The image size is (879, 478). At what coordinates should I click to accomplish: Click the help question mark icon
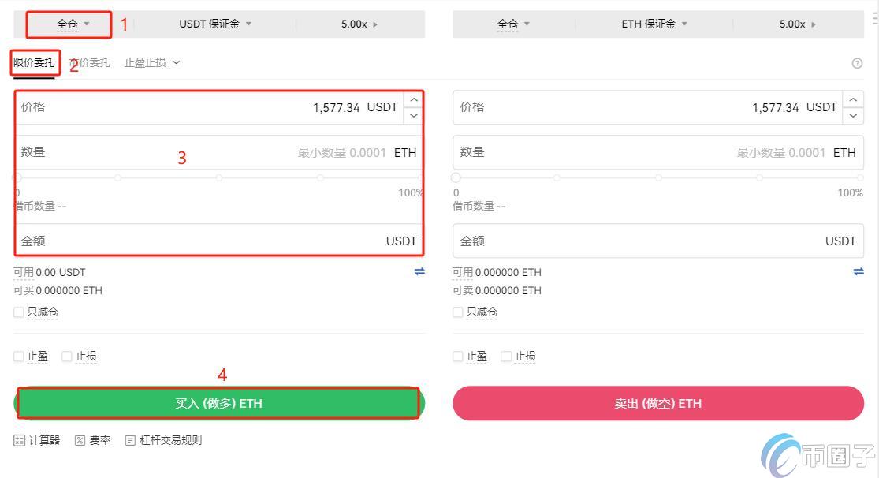click(858, 62)
